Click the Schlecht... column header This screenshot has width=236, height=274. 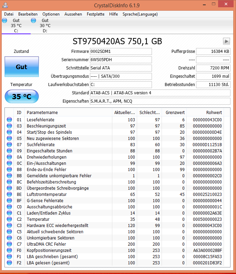[150, 113]
